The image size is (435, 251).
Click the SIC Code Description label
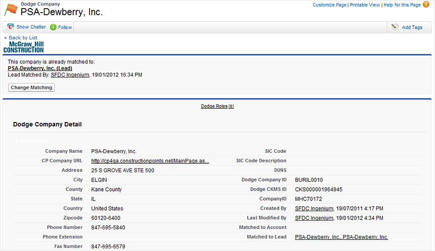(x=262, y=161)
